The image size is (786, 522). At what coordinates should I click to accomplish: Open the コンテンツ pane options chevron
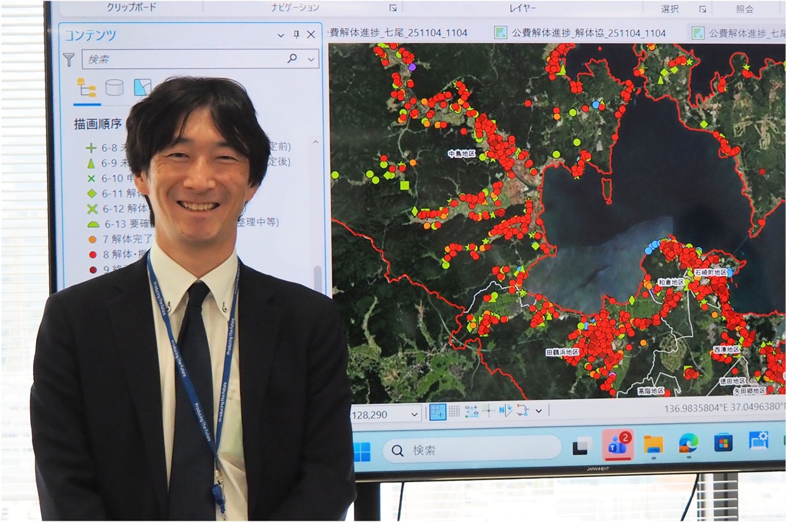pyautogui.click(x=281, y=35)
